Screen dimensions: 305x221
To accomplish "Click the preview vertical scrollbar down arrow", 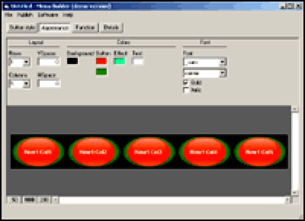I will point(295,193).
